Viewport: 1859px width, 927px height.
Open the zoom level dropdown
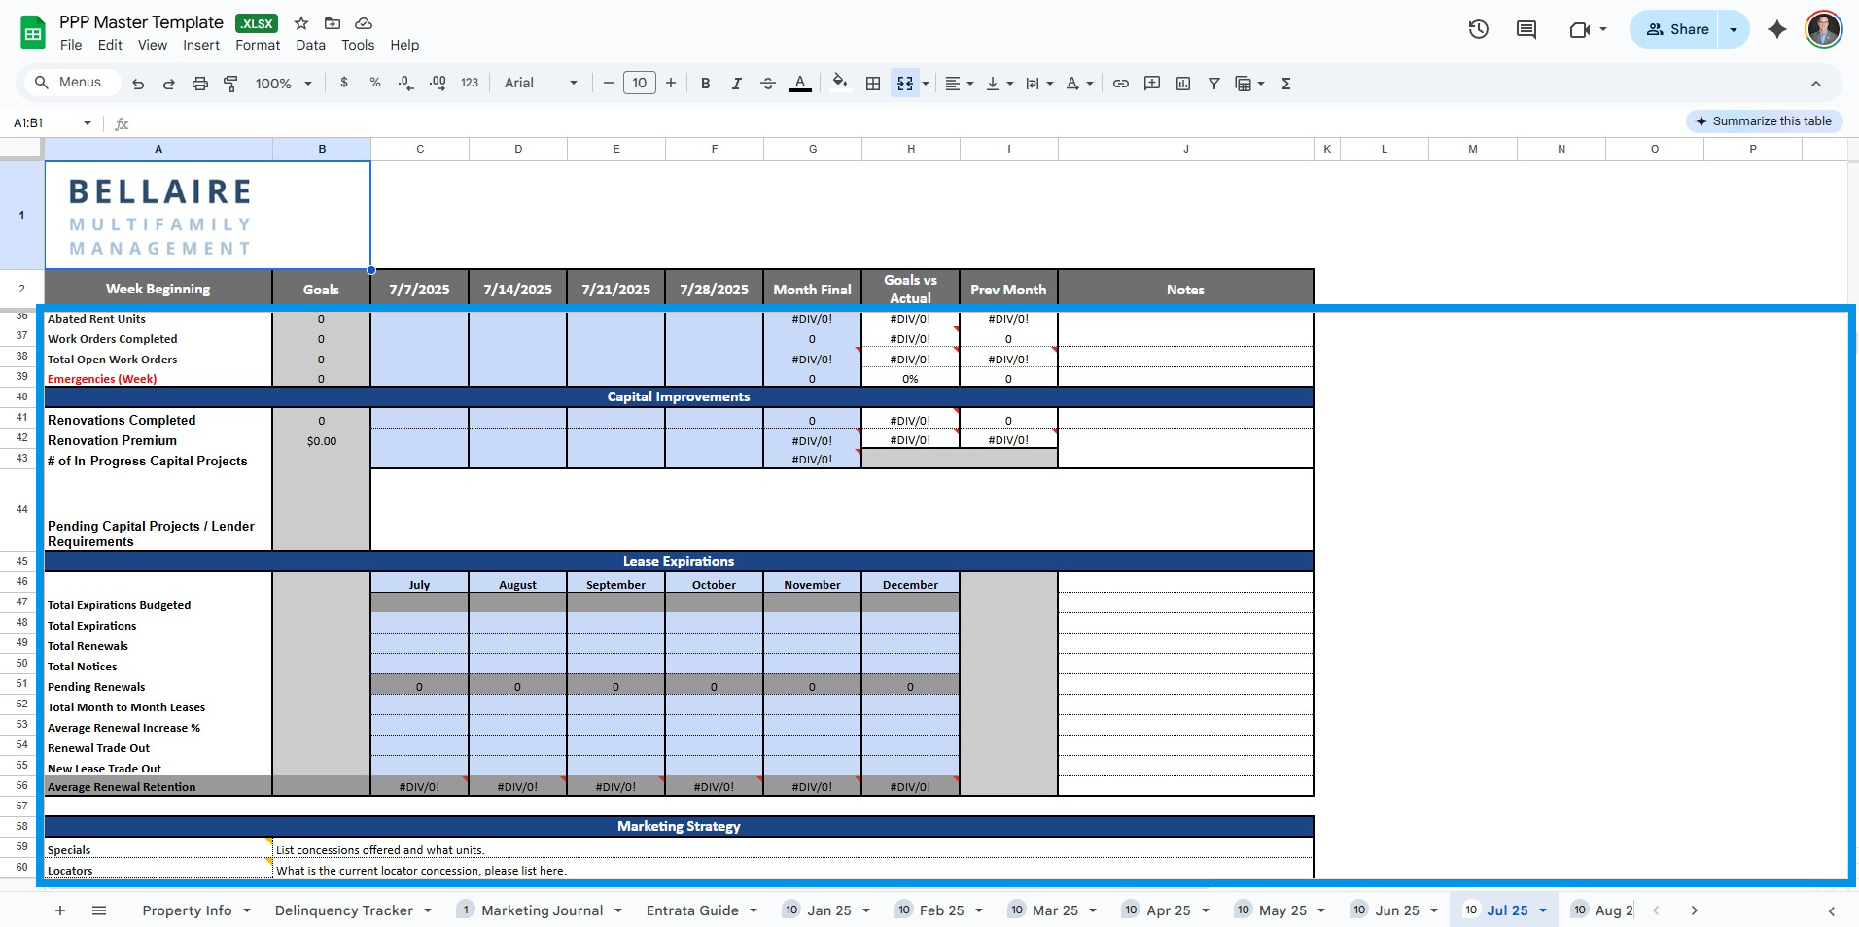pyautogui.click(x=283, y=84)
